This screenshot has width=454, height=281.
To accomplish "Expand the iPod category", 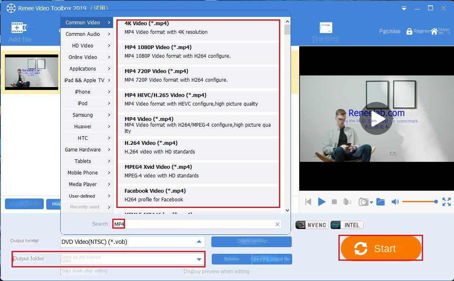I will click(87, 104).
